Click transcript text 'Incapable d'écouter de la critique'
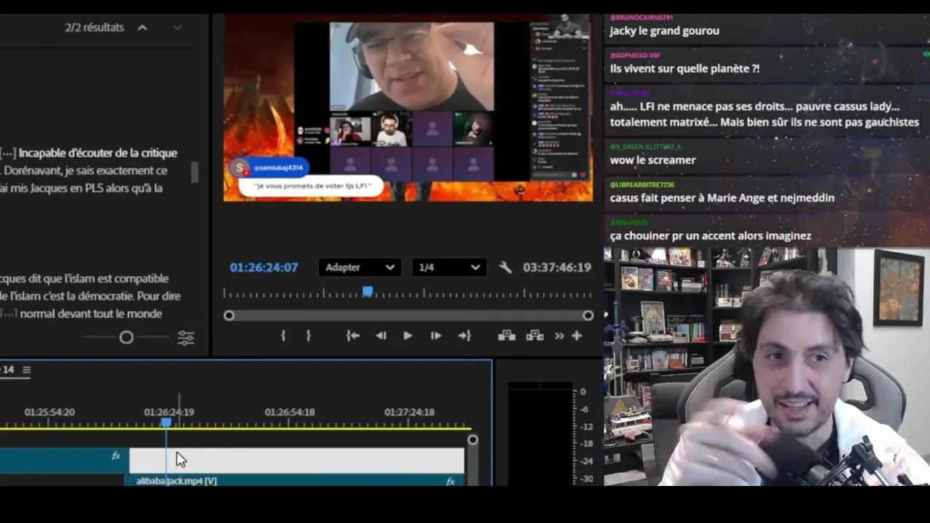Screen dimensions: 930x523 click(98, 153)
